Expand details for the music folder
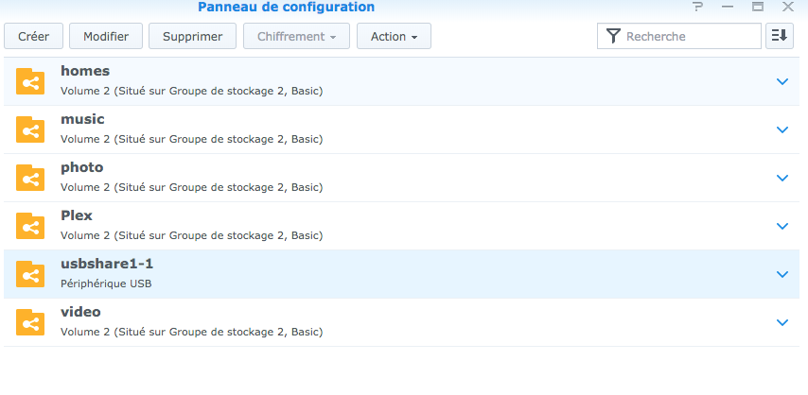 [x=782, y=129]
